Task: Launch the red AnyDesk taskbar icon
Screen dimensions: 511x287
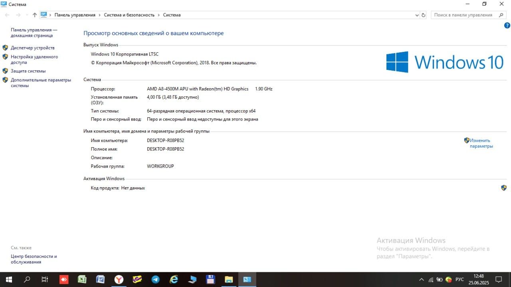Action: coord(64,279)
